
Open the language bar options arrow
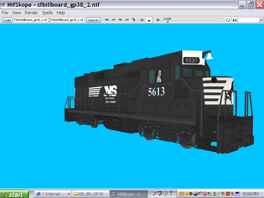(x=171, y=195)
